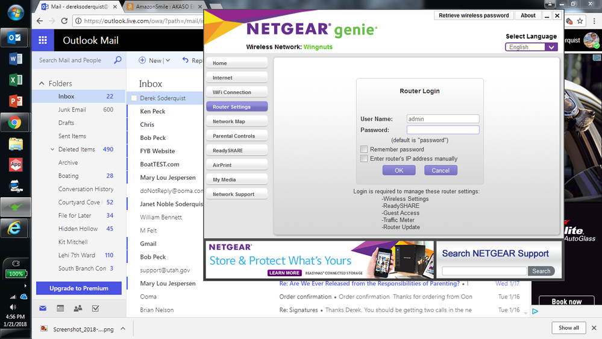The image size is (602, 339).
Task: Click the volume speaker tray icon
Action: (13, 307)
